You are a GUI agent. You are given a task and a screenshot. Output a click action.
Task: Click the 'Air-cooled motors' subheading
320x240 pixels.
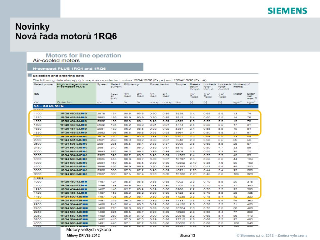[56, 60]
